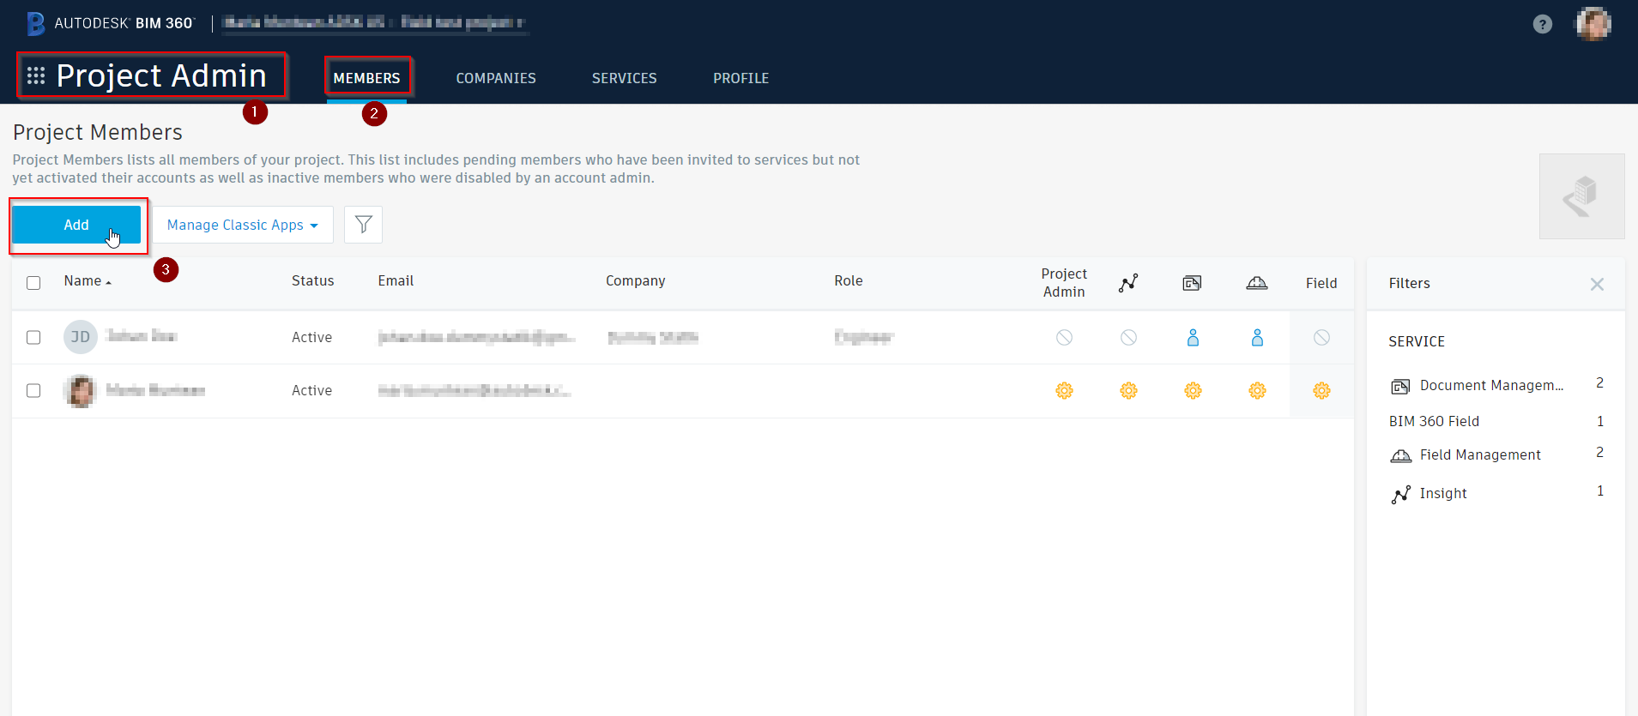
Task: Toggle JD row Insight access icon
Action: [x=1128, y=338]
